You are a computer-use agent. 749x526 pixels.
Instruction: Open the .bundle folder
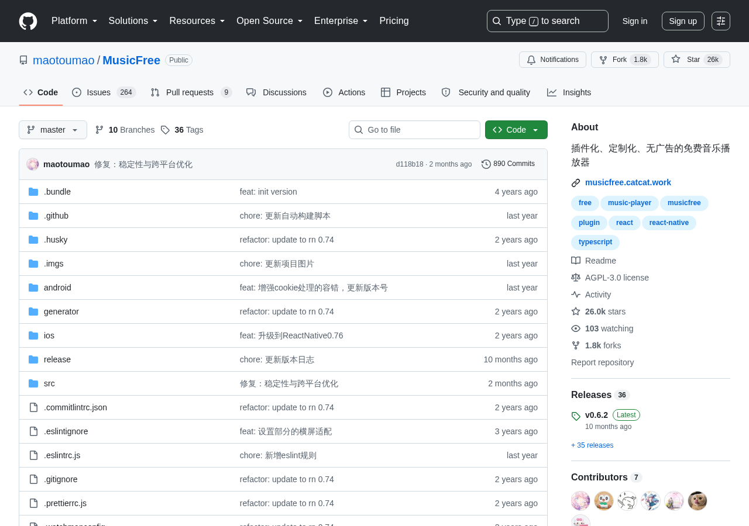pos(57,192)
